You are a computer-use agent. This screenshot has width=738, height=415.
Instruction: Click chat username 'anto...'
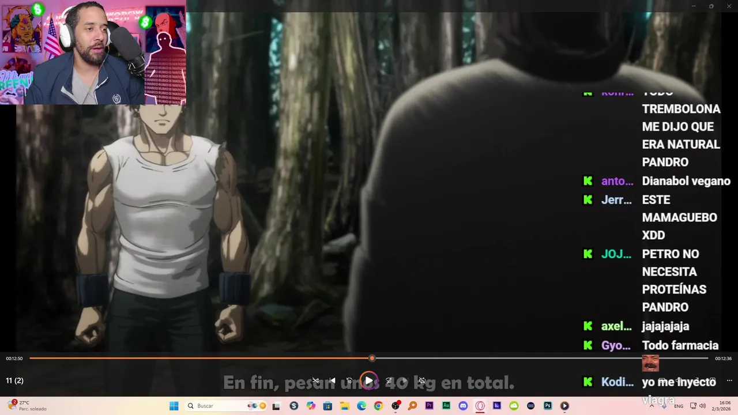click(617, 182)
